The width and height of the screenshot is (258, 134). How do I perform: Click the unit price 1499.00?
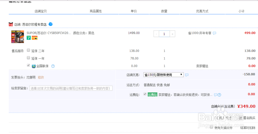(x=134, y=33)
